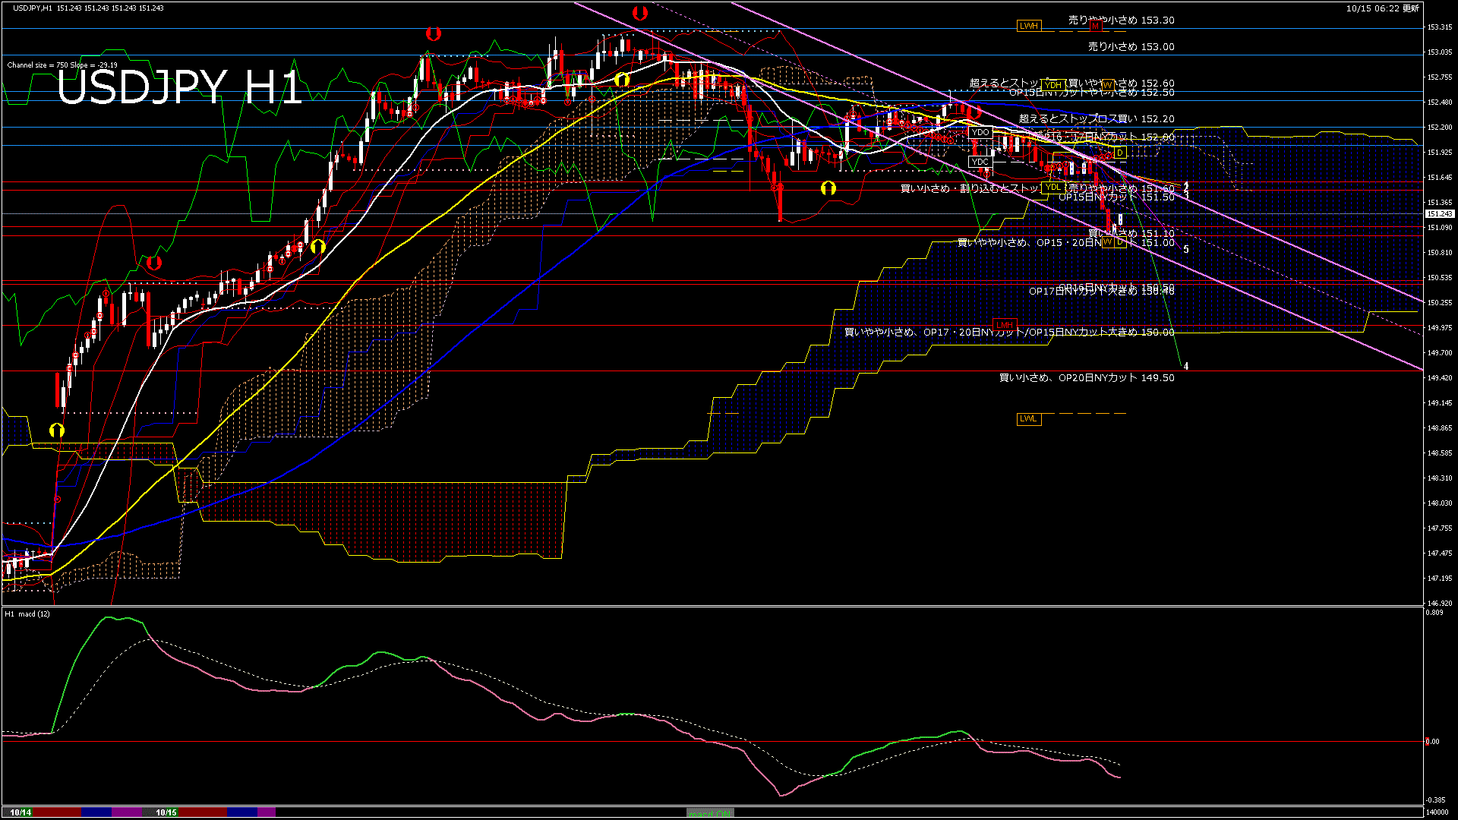The height and width of the screenshot is (820, 1458).
Task: Click the 売り小さめ 153.00 level label
Action: [x=1131, y=47]
